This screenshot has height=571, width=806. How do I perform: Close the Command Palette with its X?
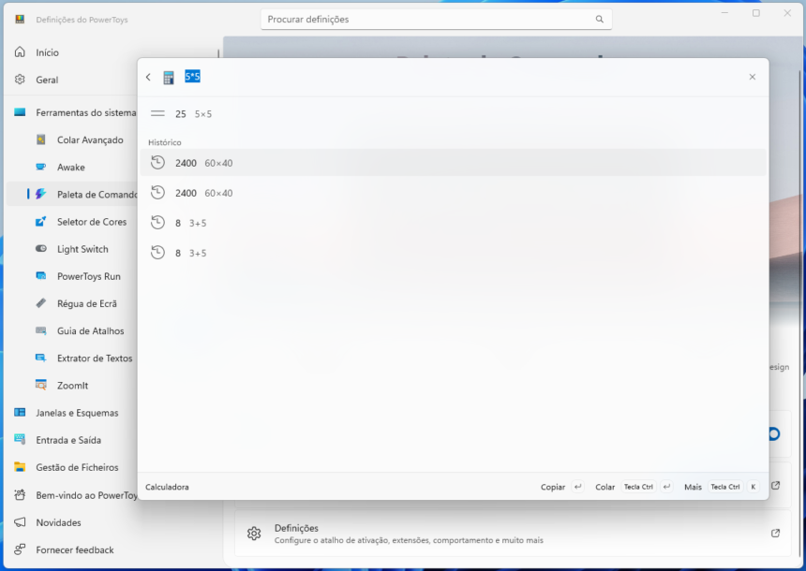click(x=752, y=77)
